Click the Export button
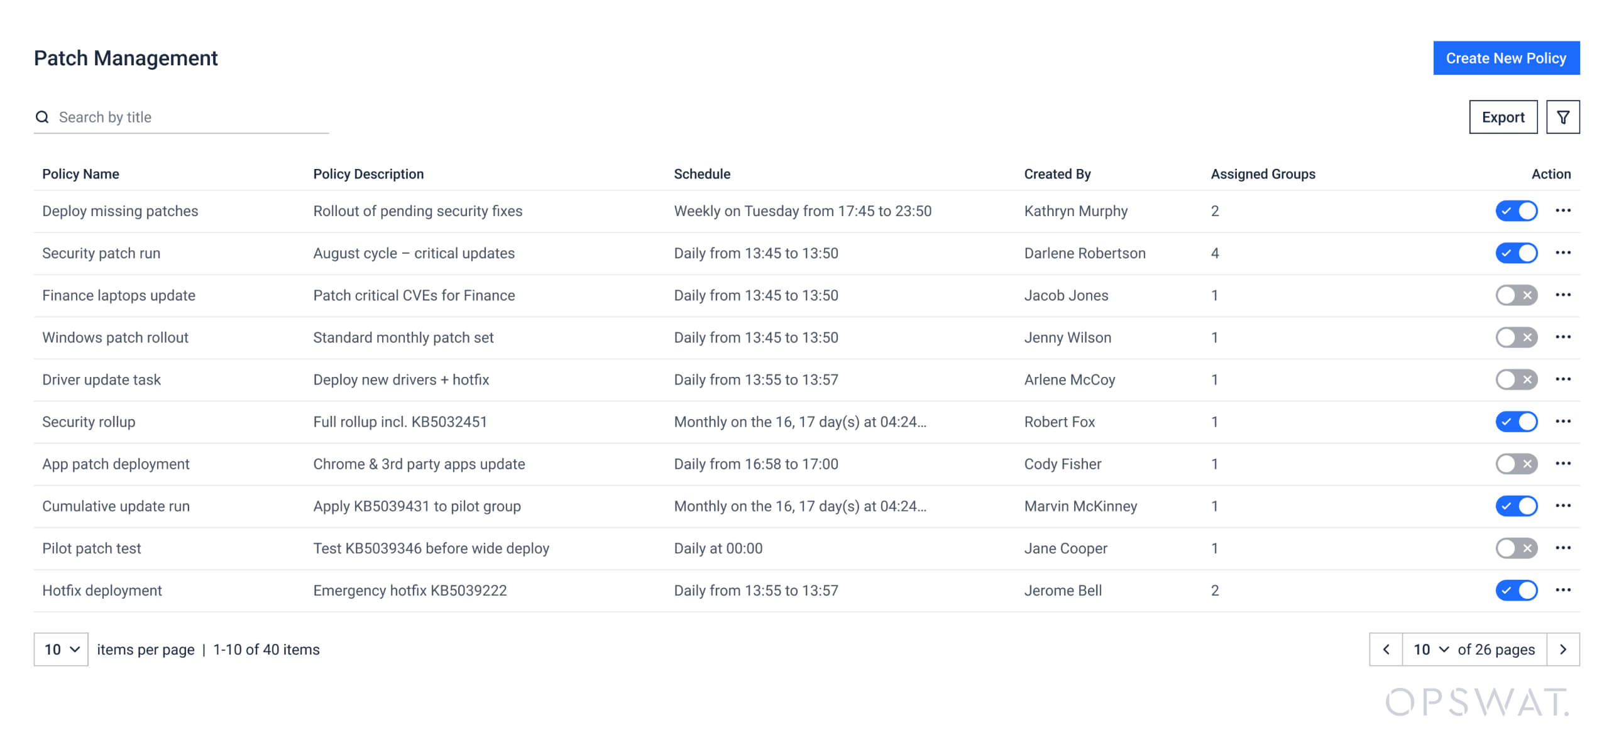The width and height of the screenshot is (1614, 735). pyautogui.click(x=1503, y=117)
